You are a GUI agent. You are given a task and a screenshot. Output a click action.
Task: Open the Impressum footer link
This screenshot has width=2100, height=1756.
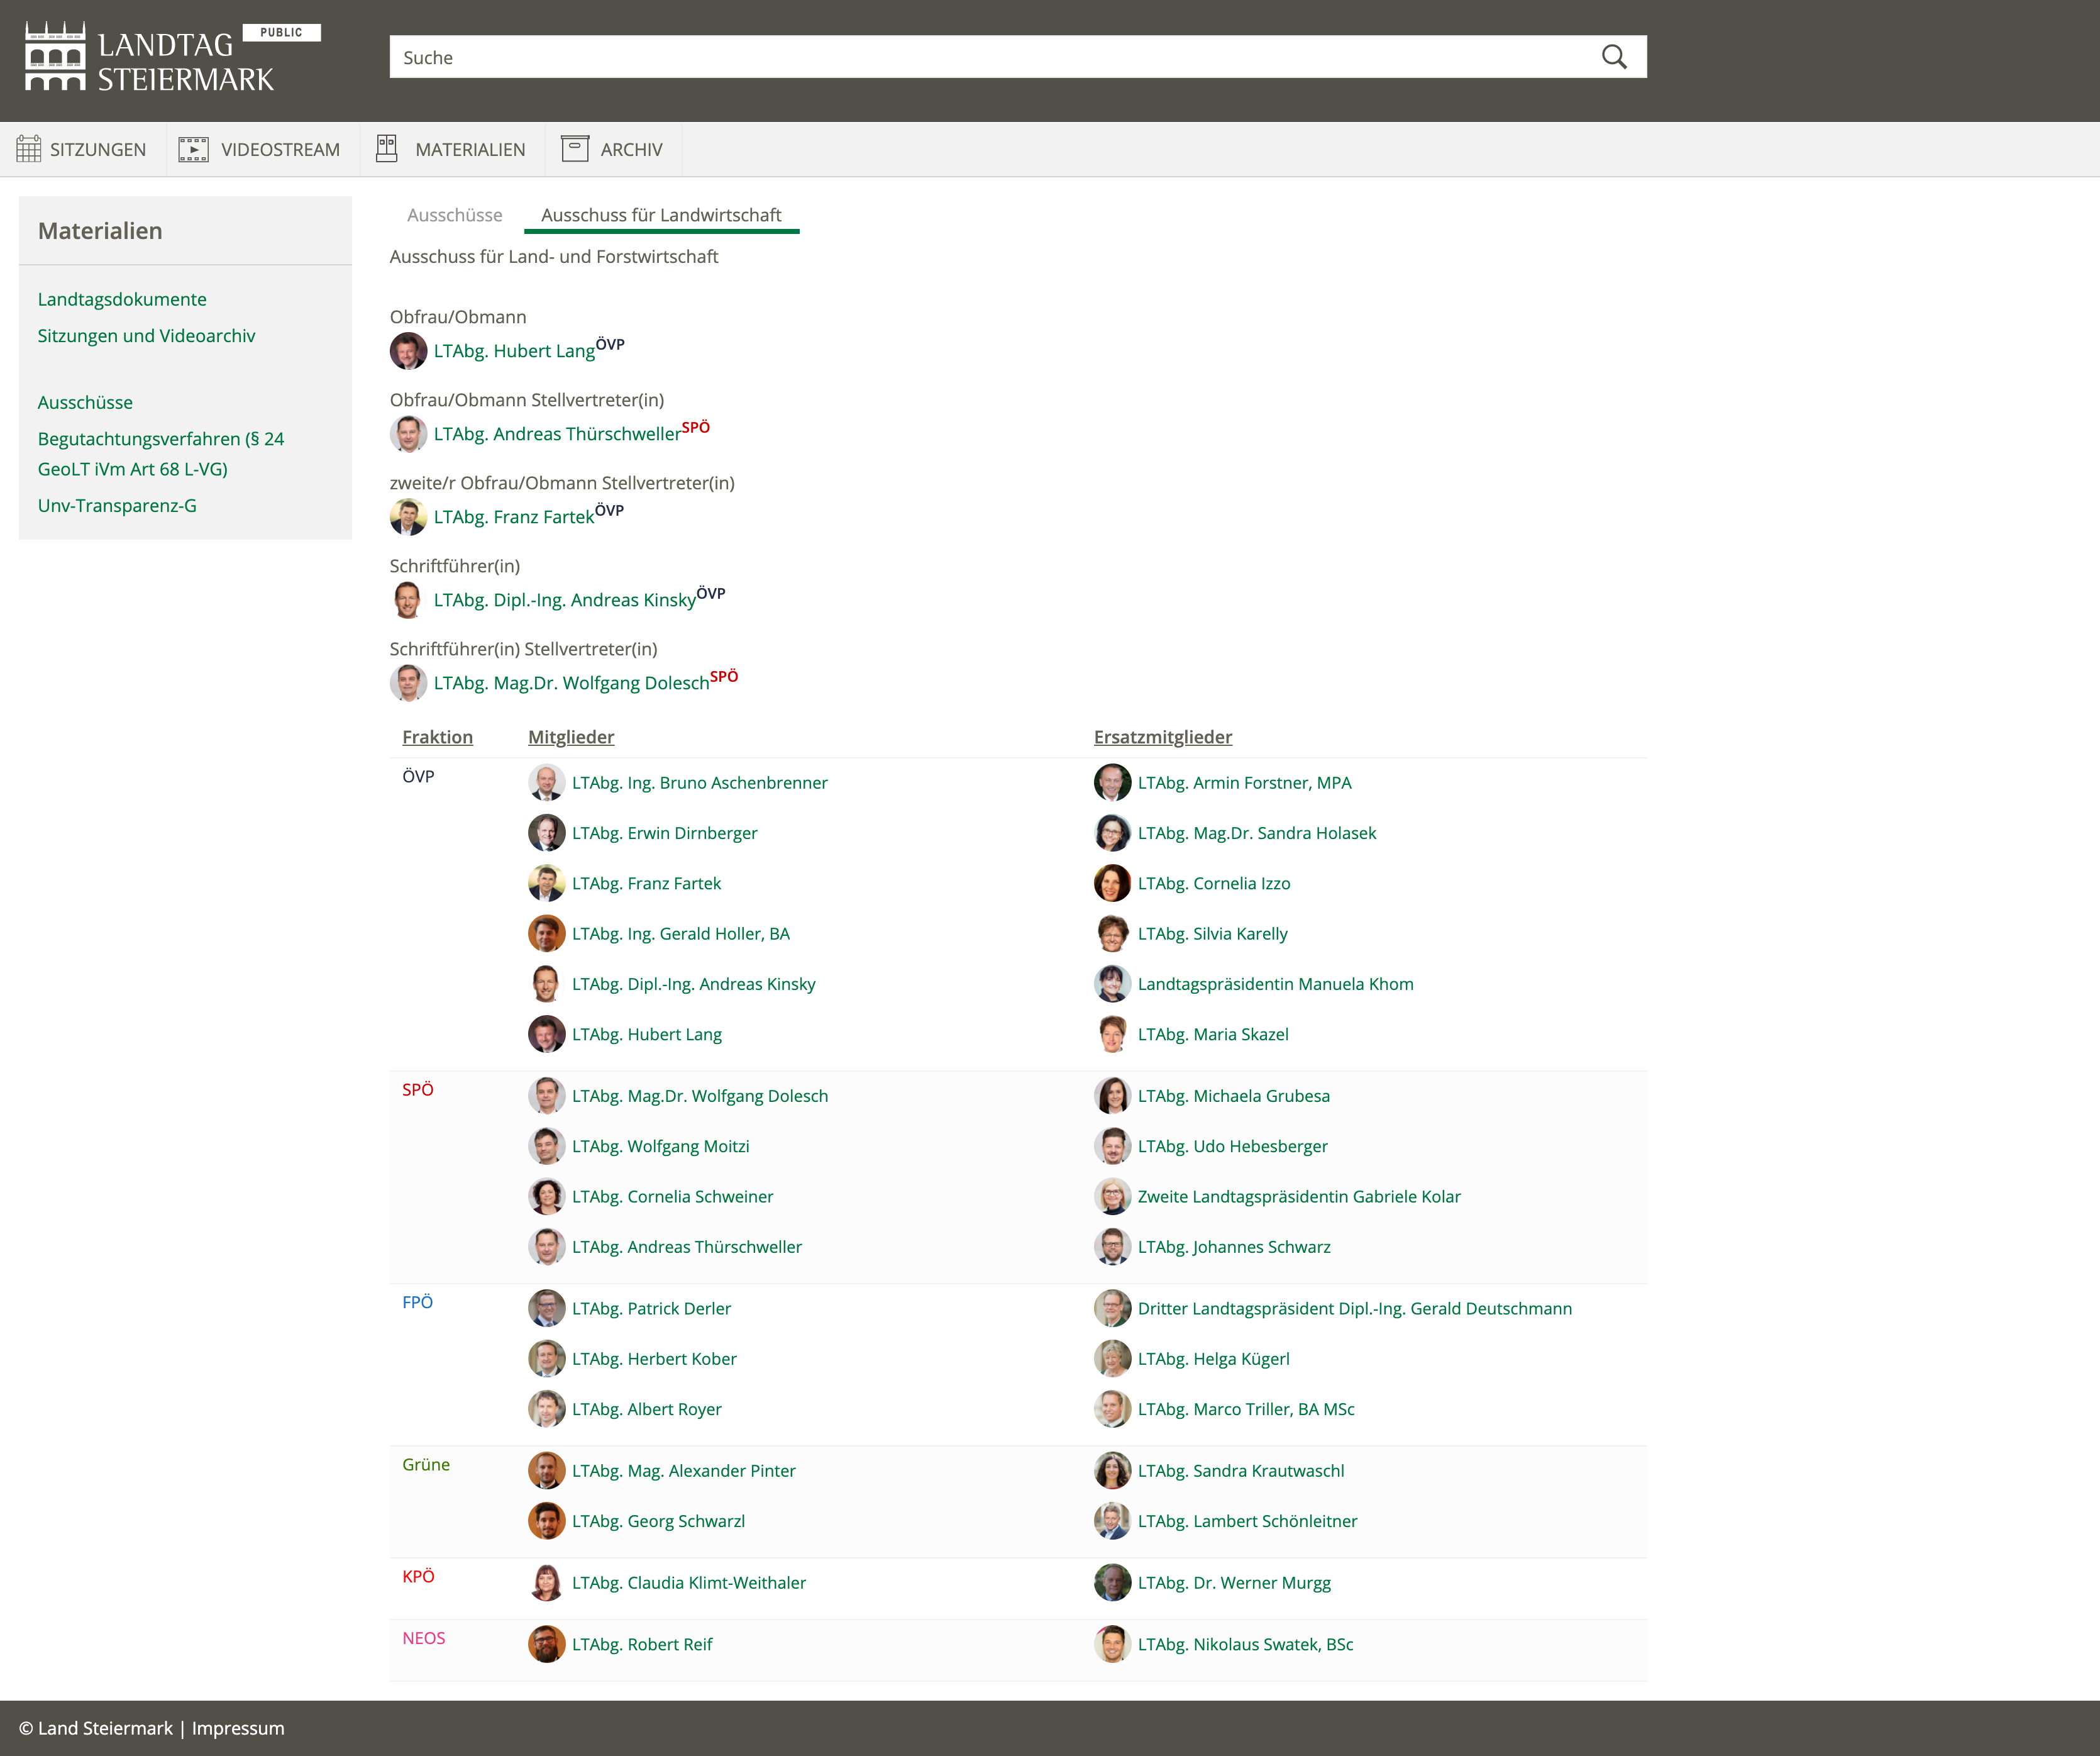click(238, 1728)
